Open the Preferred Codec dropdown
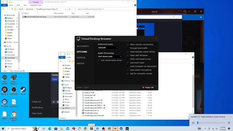The height and width of the screenshot is (131, 233). 108,48
